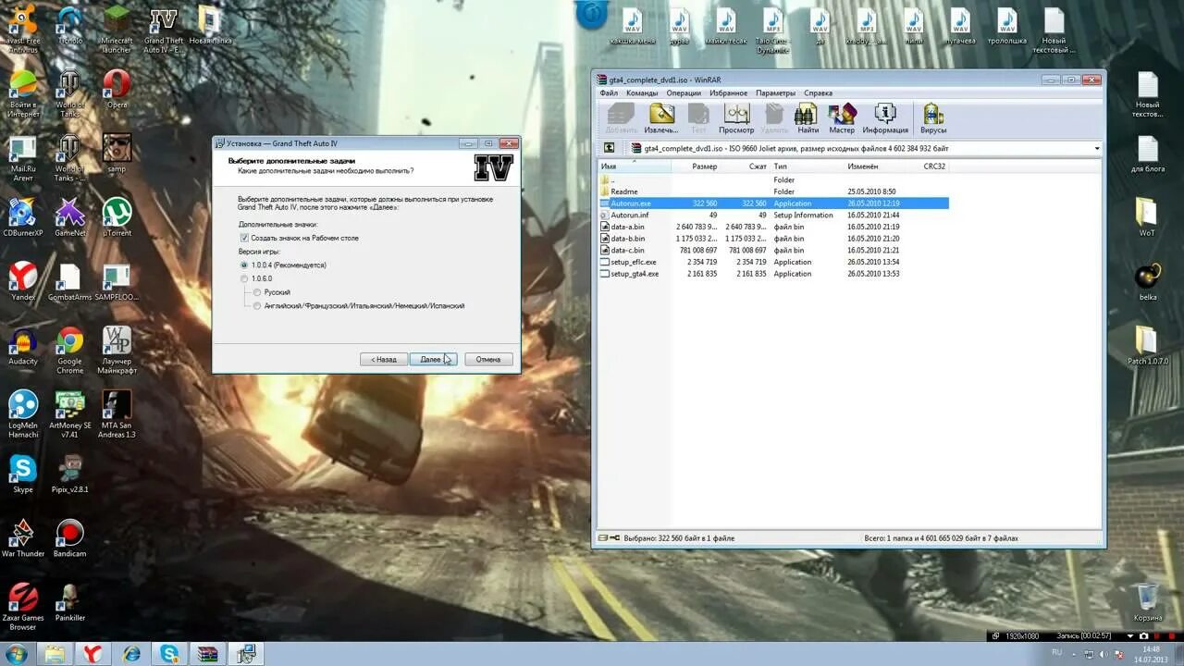Open the Opera desktop icon

click(x=117, y=90)
